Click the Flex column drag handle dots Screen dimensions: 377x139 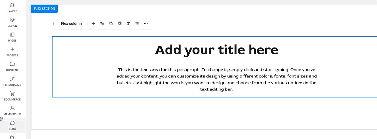tap(53, 23)
